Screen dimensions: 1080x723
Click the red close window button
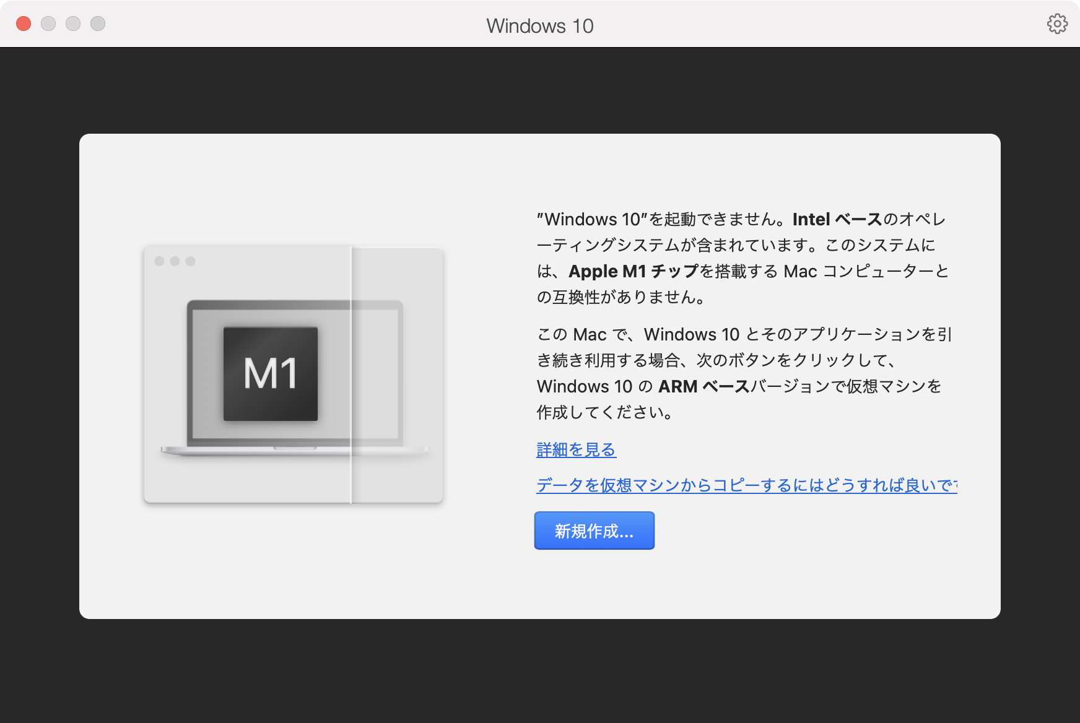click(24, 24)
